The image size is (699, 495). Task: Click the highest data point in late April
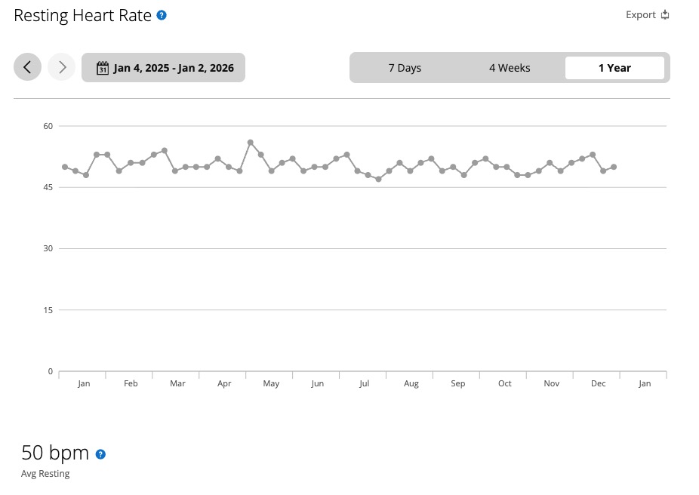coord(251,142)
